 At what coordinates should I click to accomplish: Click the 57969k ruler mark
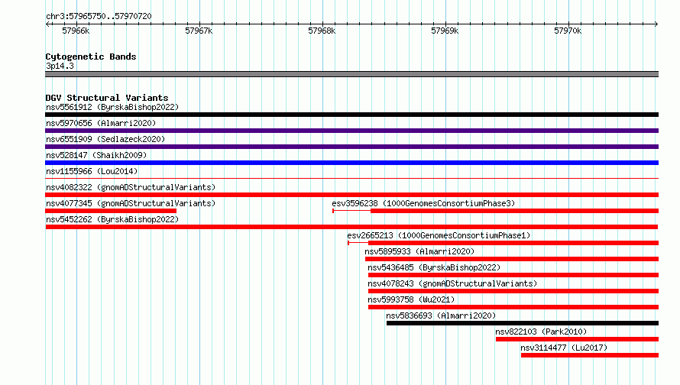pos(445,31)
